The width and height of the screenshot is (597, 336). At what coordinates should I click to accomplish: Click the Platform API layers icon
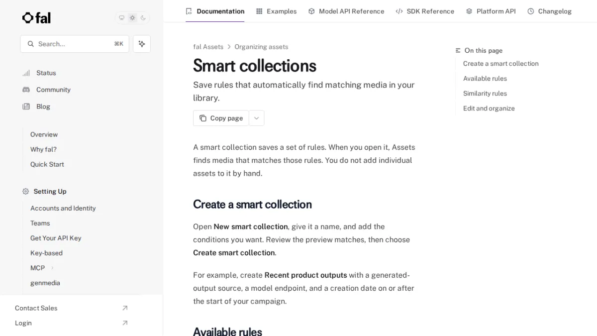pos(469,11)
